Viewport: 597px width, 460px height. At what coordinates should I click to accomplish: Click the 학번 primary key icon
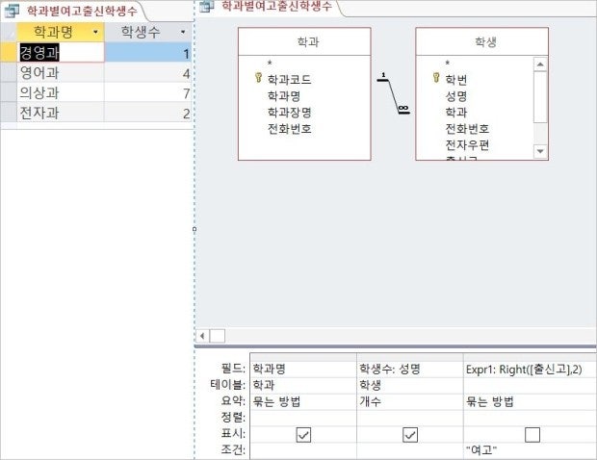click(x=436, y=78)
